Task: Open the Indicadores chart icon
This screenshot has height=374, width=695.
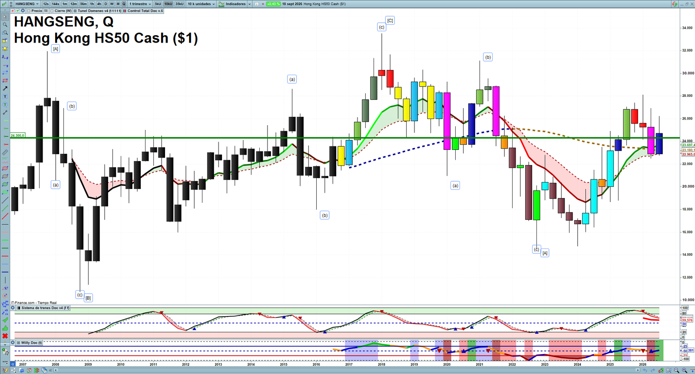Action: (222, 4)
